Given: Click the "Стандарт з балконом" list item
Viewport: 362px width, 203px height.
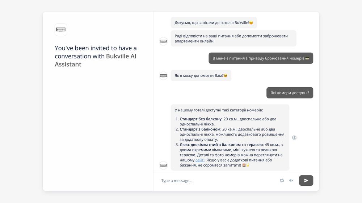Looking at the screenshot, I should (x=200, y=129).
